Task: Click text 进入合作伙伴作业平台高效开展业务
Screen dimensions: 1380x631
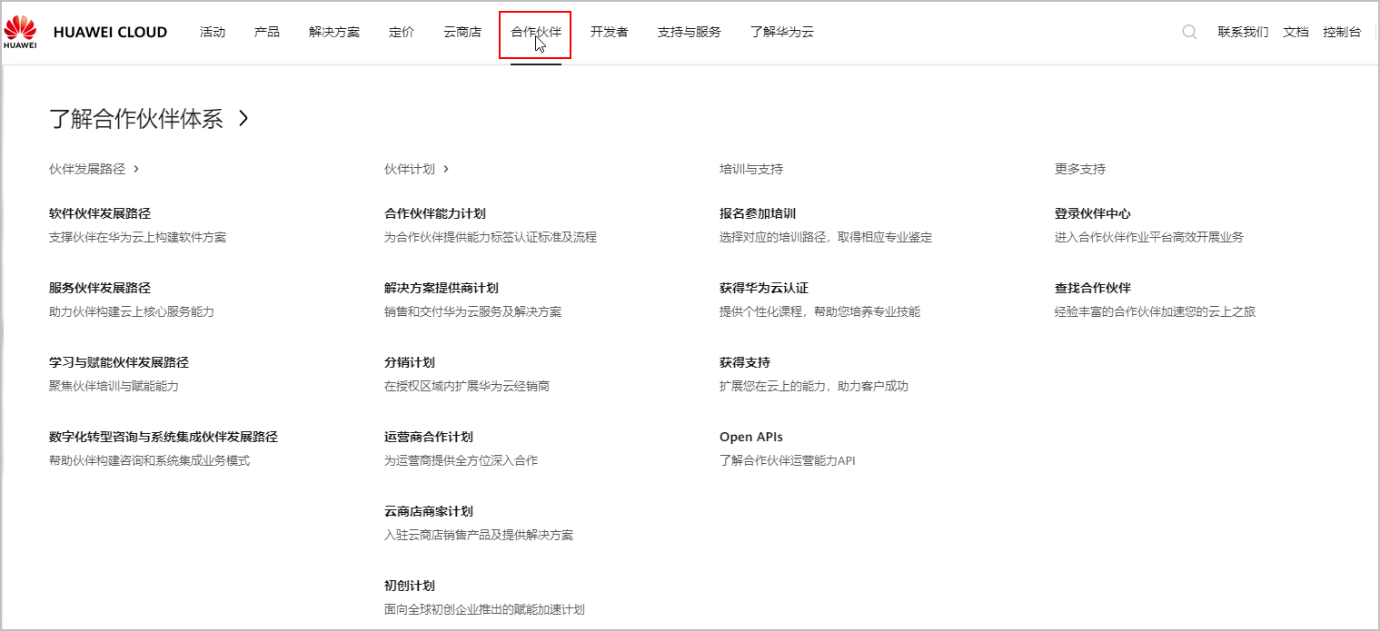Action: point(1149,237)
